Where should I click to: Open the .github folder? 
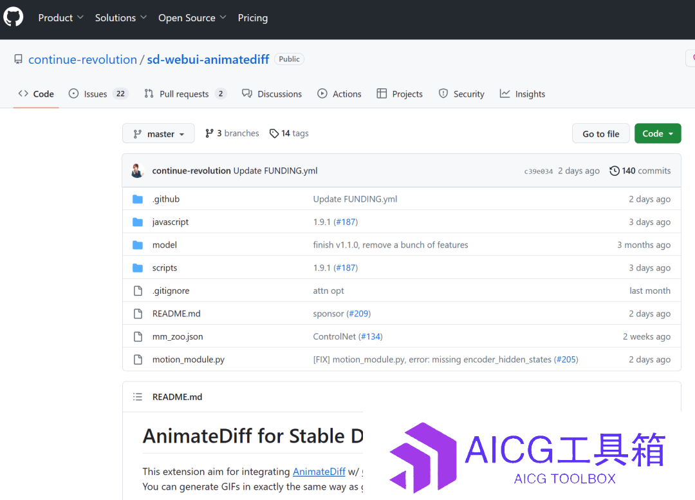(x=166, y=199)
